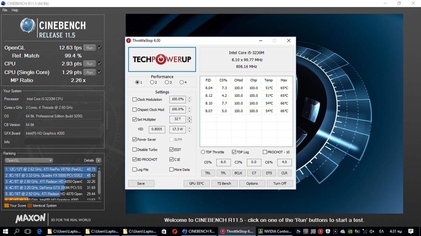Click the TRL button
This screenshot has height=236, width=421.
click(x=208, y=173)
